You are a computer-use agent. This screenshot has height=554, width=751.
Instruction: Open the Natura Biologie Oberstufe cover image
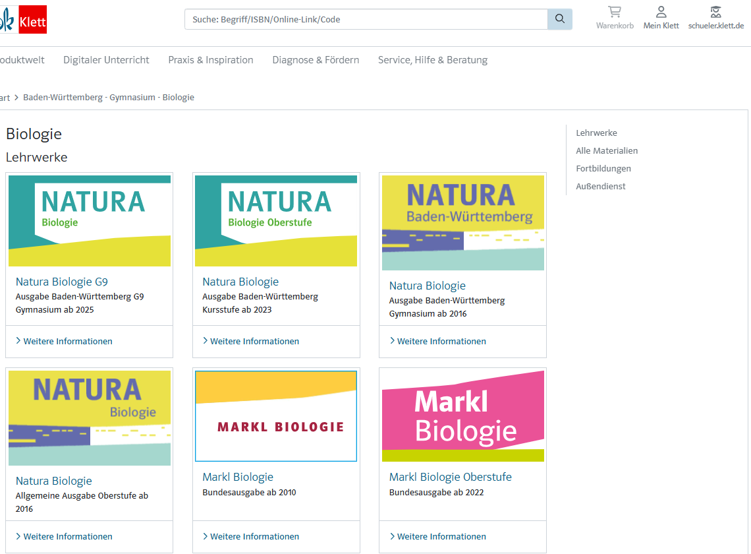(276, 221)
